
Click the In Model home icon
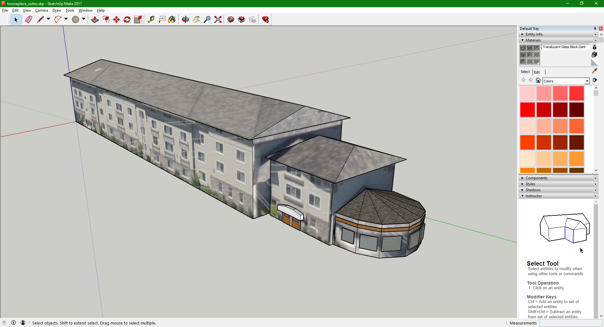coord(538,80)
